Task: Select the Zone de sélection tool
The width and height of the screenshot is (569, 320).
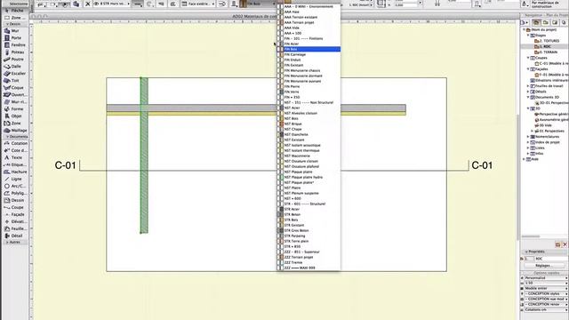Action: pyautogui.click(x=14, y=18)
